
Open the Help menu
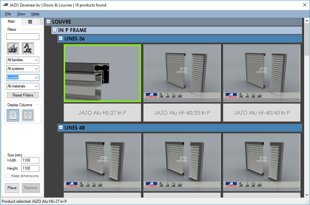point(35,14)
